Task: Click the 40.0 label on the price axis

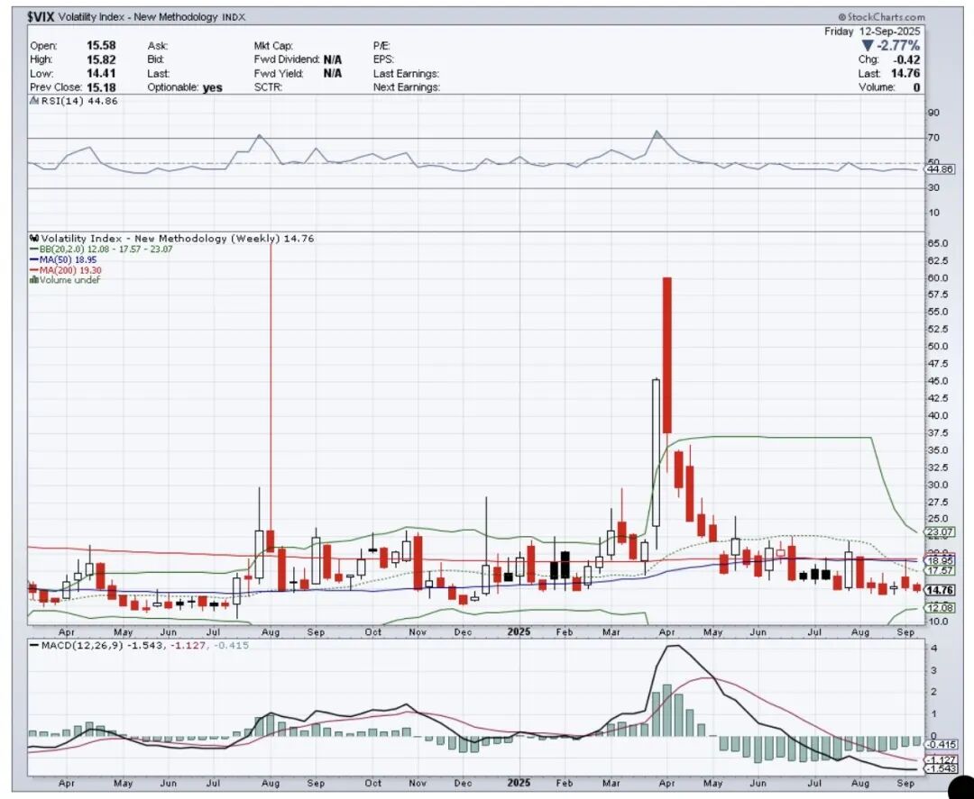Action: pyautogui.click(x=937, y=415)
